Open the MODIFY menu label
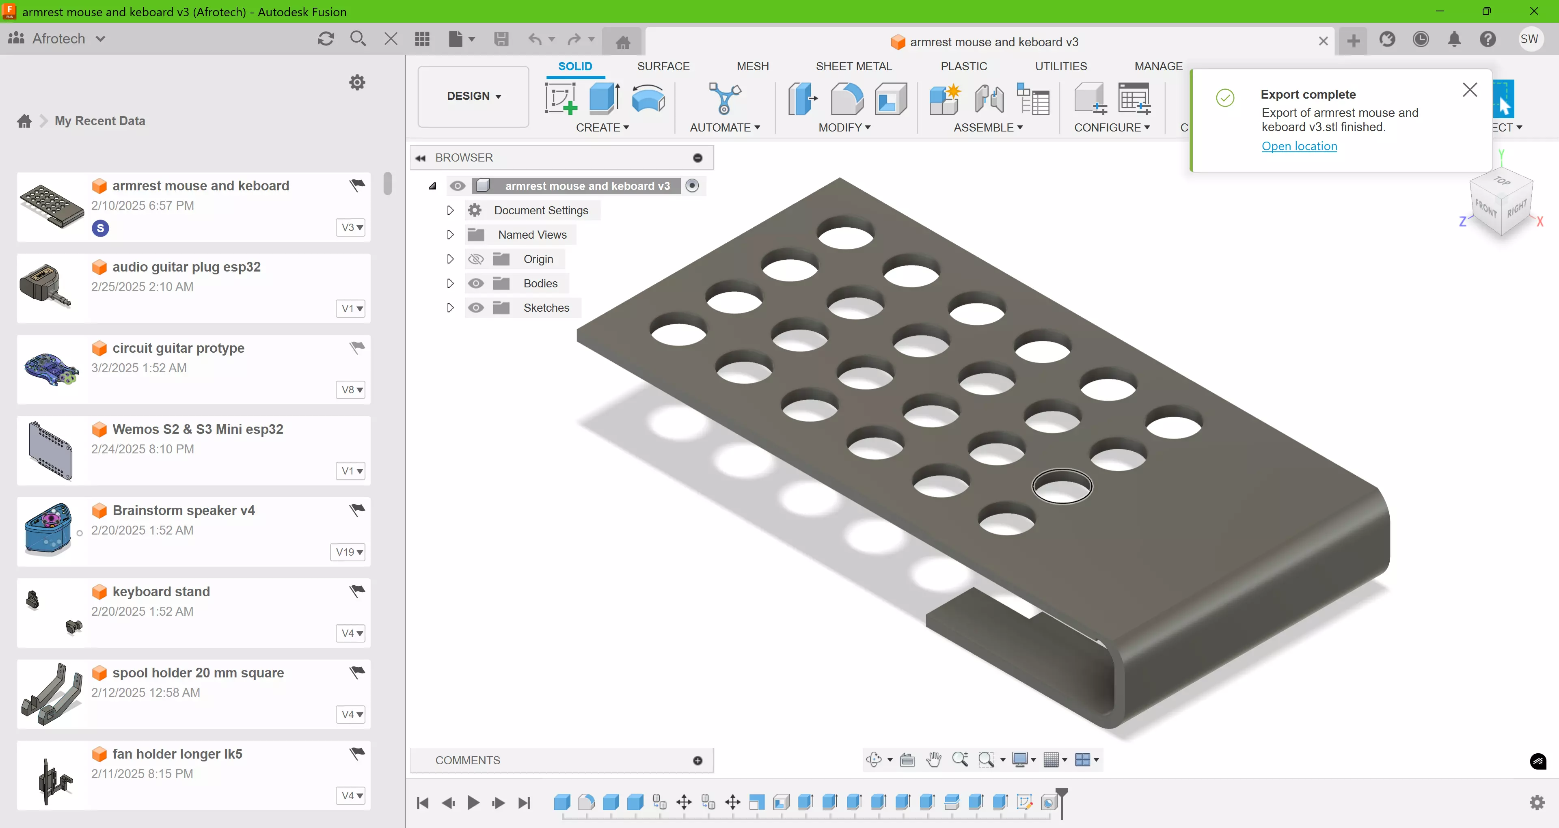The width and height of the screenshot is (1559, 828). click(x=844, y=128)
